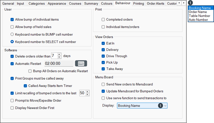Enable printing Individual items/orders
This screenshot has width=214, height=123.
[103, 27]
